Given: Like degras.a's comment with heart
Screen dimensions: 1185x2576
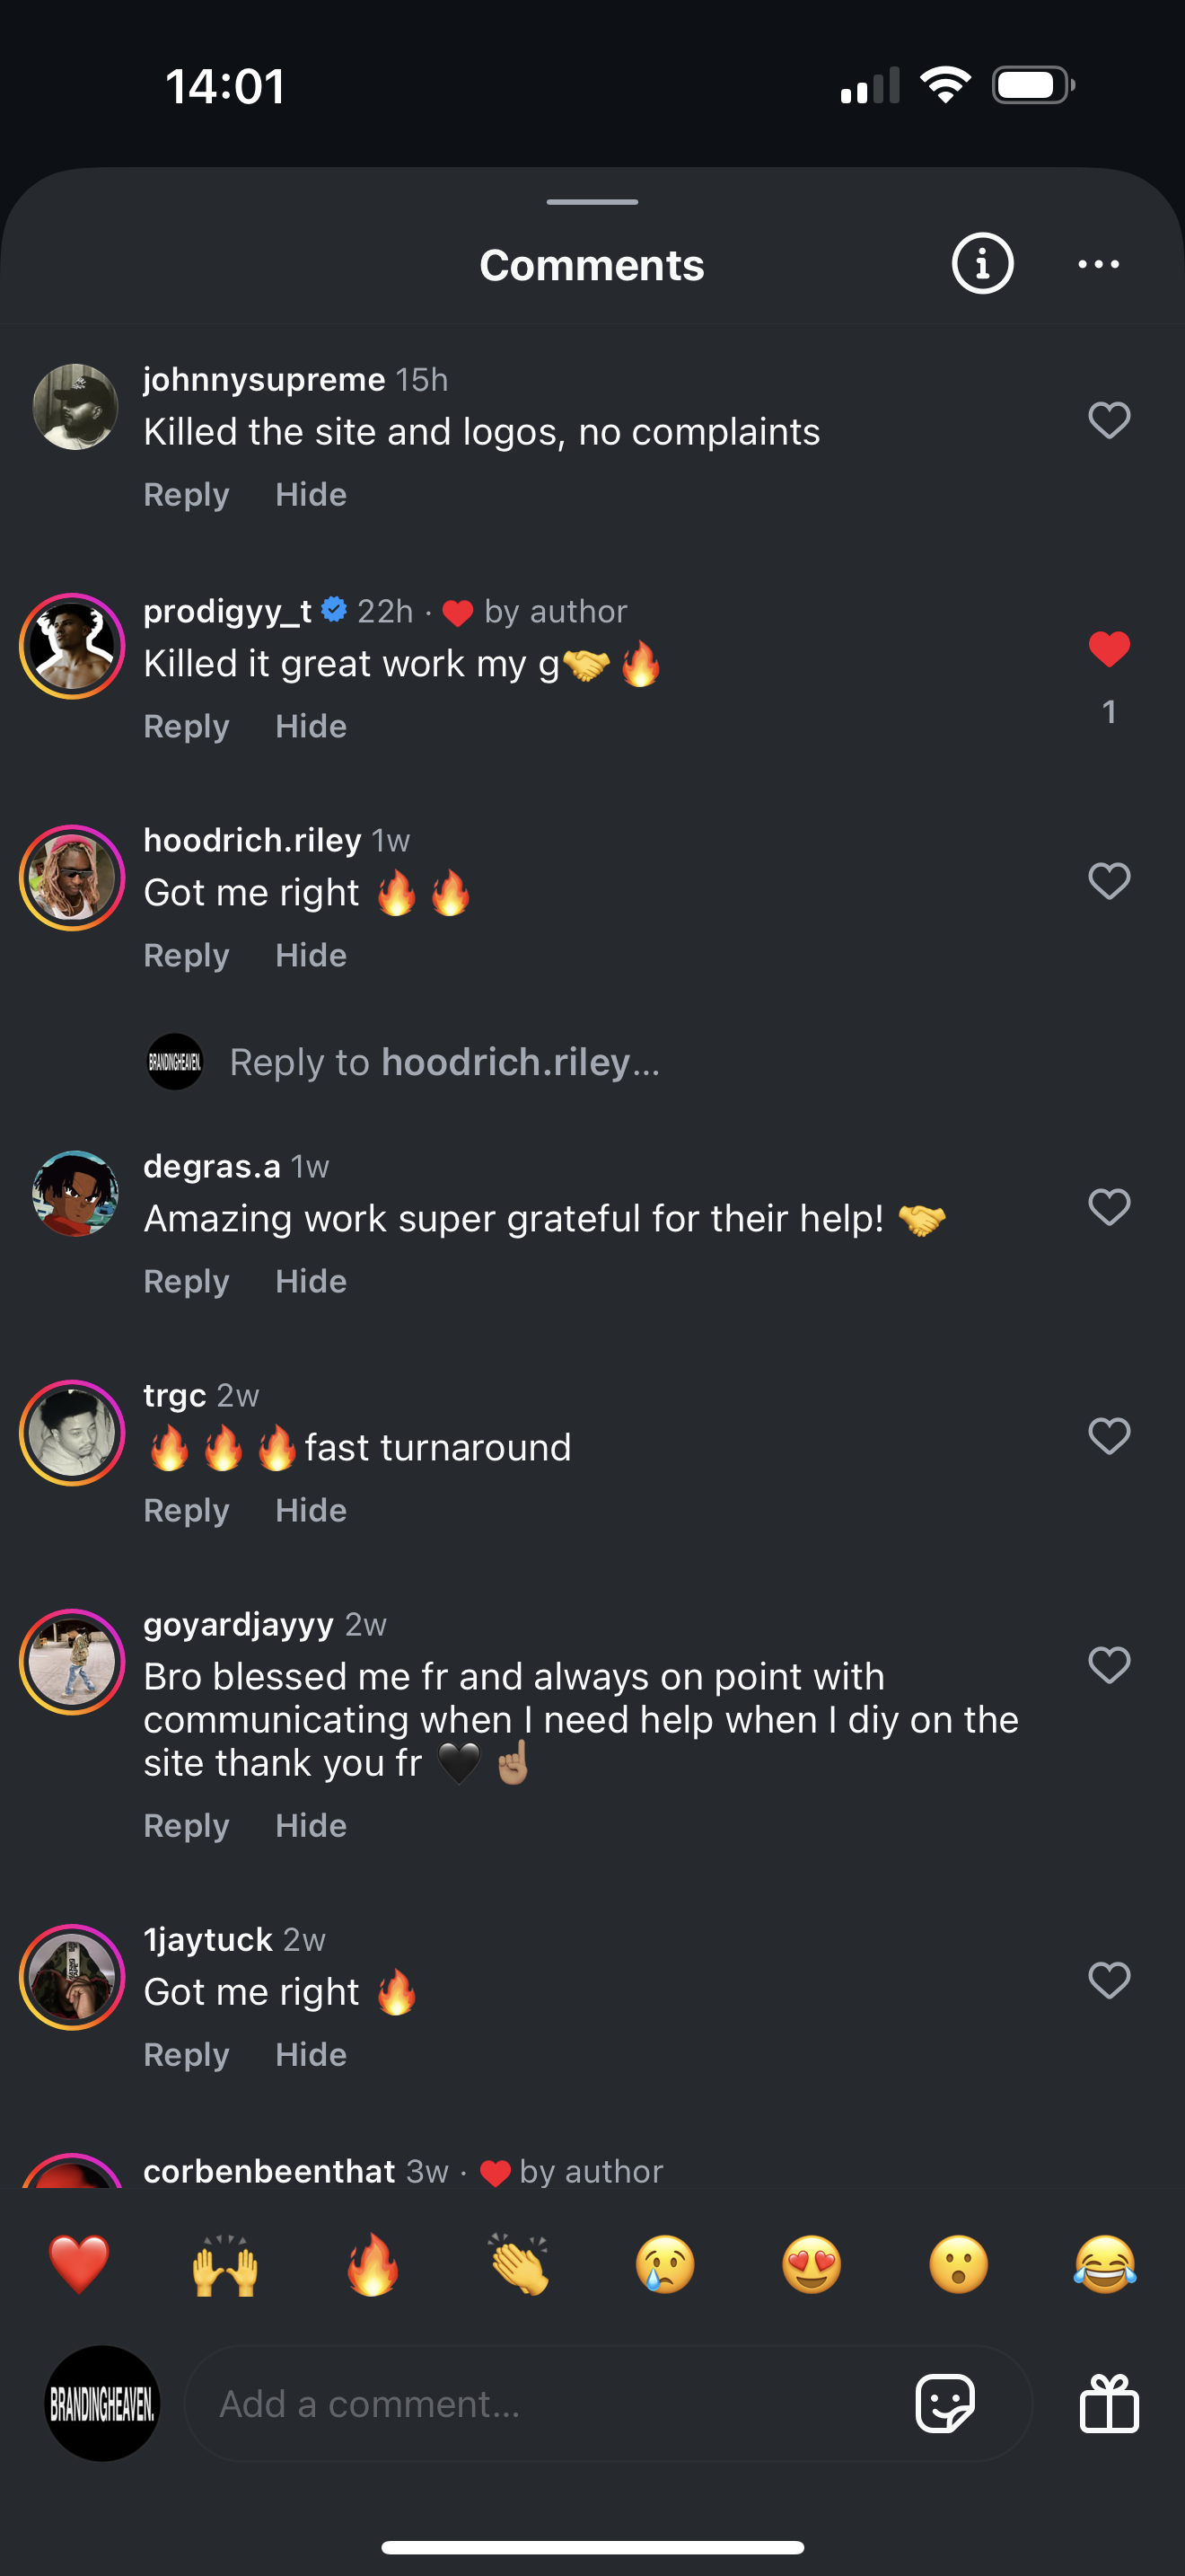Looking at the screenshot, I should point(1108,1207).
